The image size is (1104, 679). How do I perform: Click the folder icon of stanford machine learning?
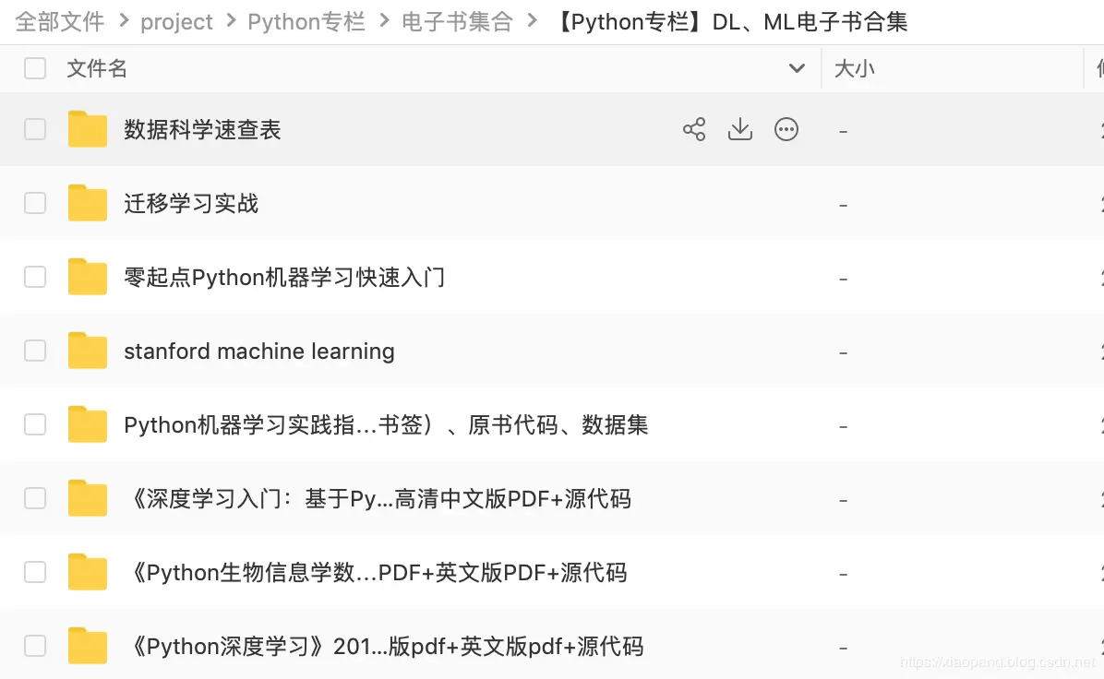pos(87,351)
